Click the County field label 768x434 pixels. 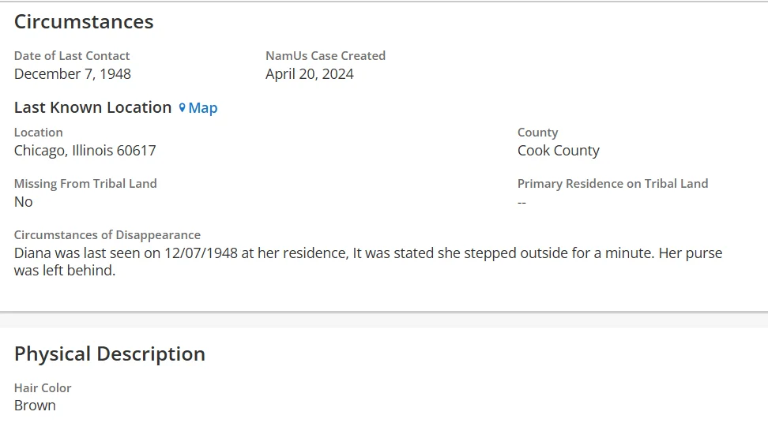coord(537,133)
